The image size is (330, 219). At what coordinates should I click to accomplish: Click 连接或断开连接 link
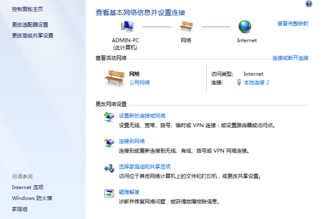click(x=290, y=58)
